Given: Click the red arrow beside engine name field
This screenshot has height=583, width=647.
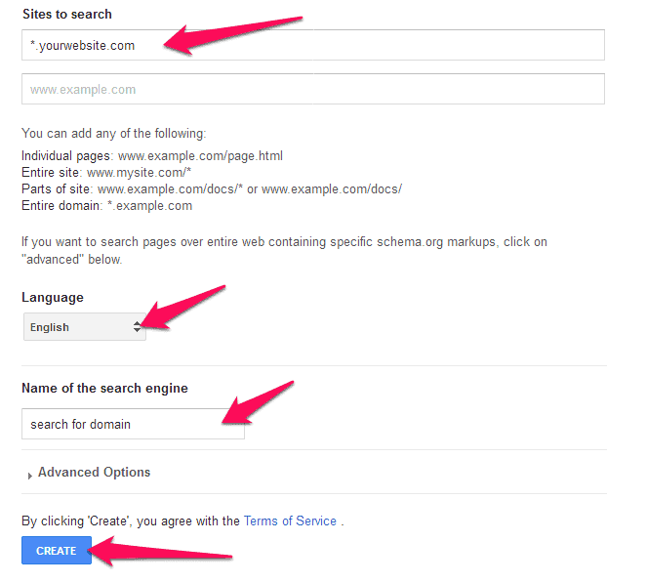Looking at the screenshot, I should click(x=257, y=402).
